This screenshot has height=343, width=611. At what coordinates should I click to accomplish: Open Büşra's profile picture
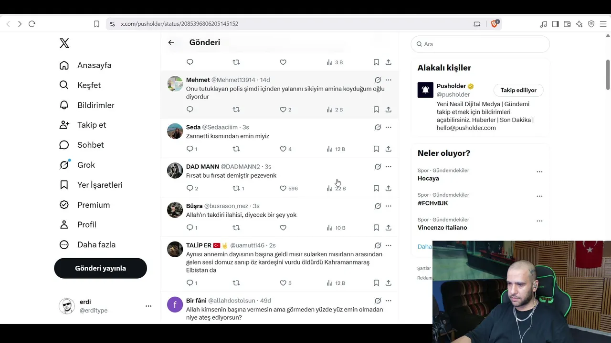(x=175, y=210)
